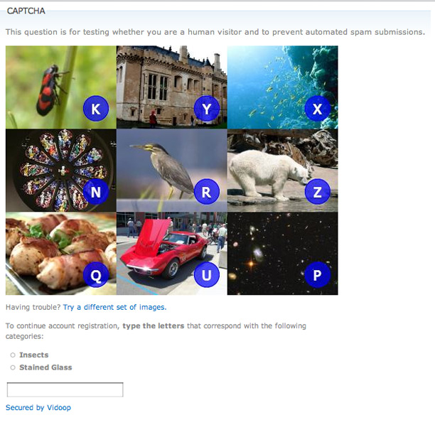
Task: Click the blue K letter badge
Action: click(96, 109)
